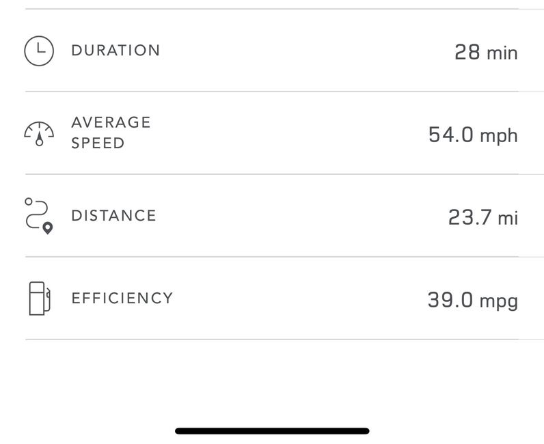The image size is (544, 444).
Task: Tap the start circle on the route icon
Action: click(x=29, y=202)
